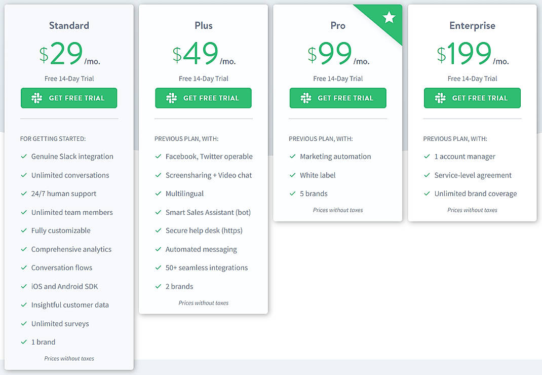
Task: Click checkmark beside Automated messaging
Action: [x=159, y=249]
